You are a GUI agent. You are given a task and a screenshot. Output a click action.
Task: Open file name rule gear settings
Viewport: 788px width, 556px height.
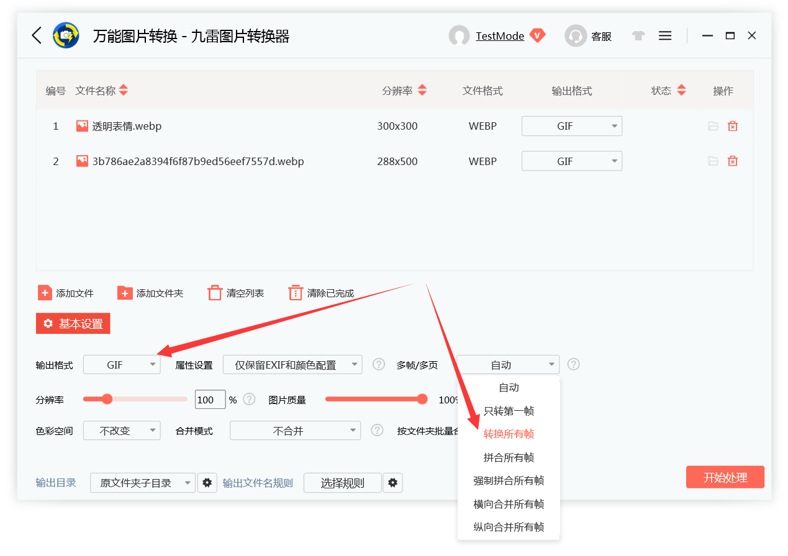[x=392, y=482]
